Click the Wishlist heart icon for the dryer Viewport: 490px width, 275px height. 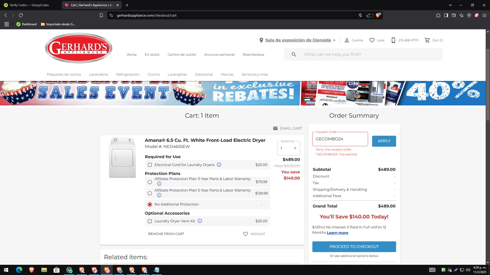[245, 234]
